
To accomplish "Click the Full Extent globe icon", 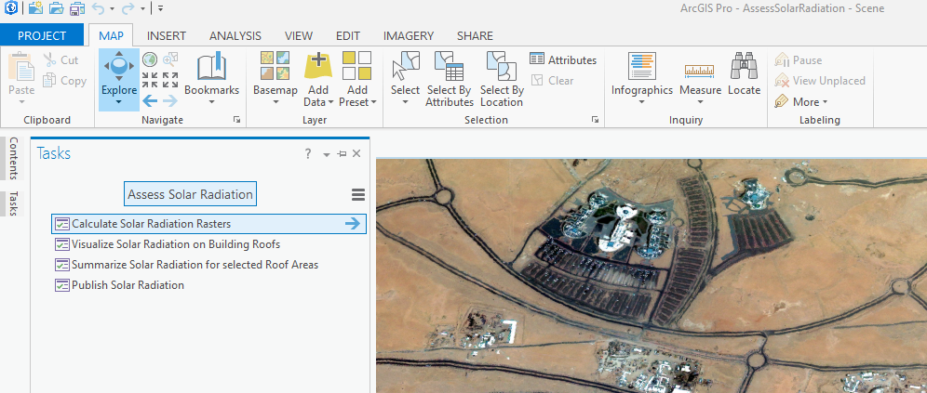I will 150,59.
